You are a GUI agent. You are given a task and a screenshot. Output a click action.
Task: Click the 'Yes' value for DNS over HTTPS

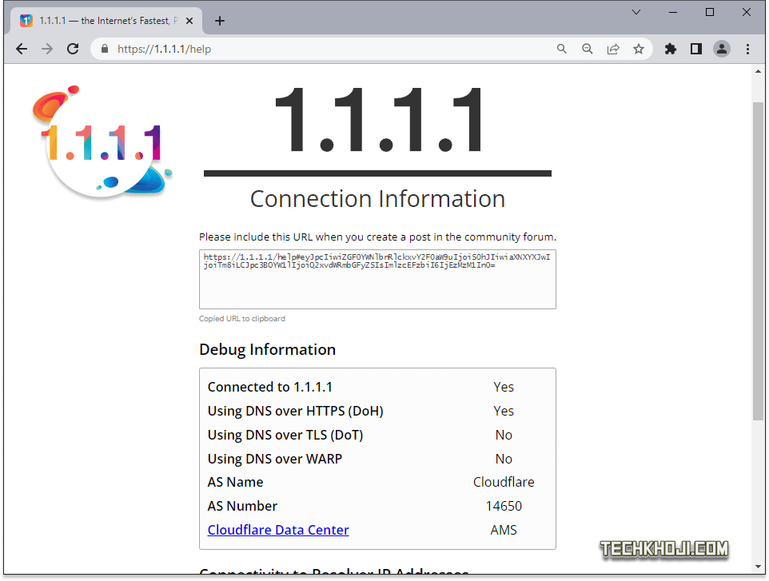click(504, 411)
